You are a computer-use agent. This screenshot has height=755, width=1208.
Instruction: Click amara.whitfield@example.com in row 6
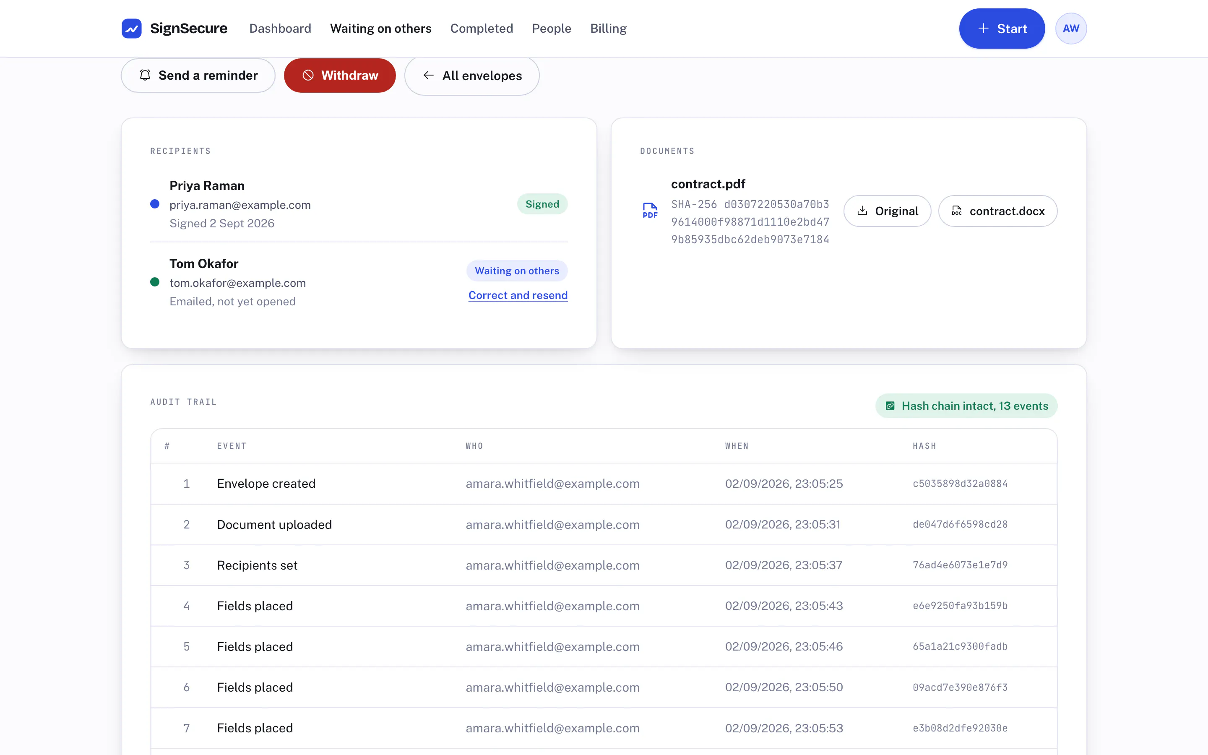pos(552,687)
